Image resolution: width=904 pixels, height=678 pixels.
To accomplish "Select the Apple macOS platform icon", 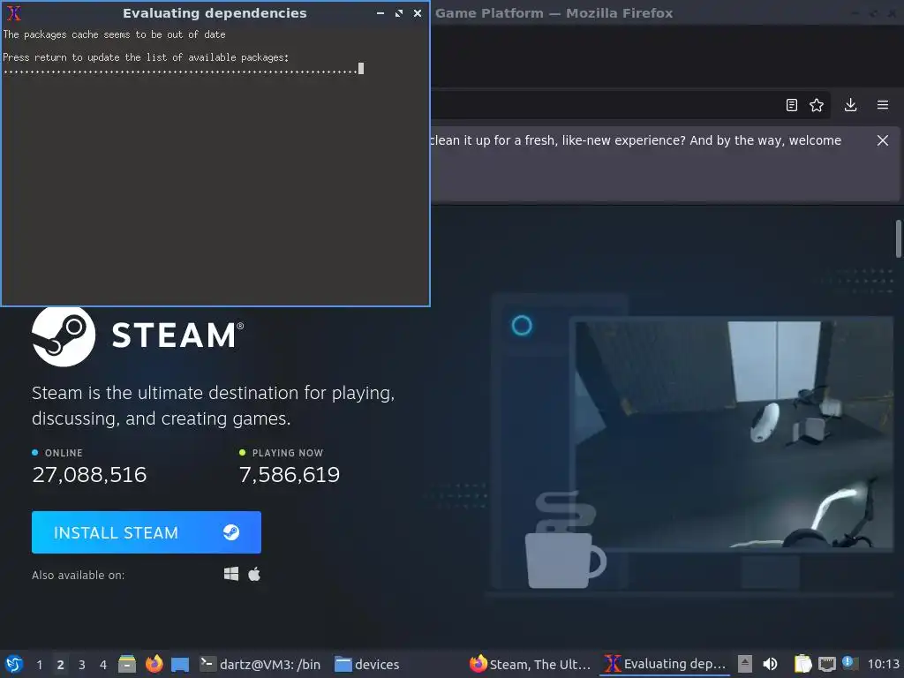I will pyautogui.click(x=254, y=574).
